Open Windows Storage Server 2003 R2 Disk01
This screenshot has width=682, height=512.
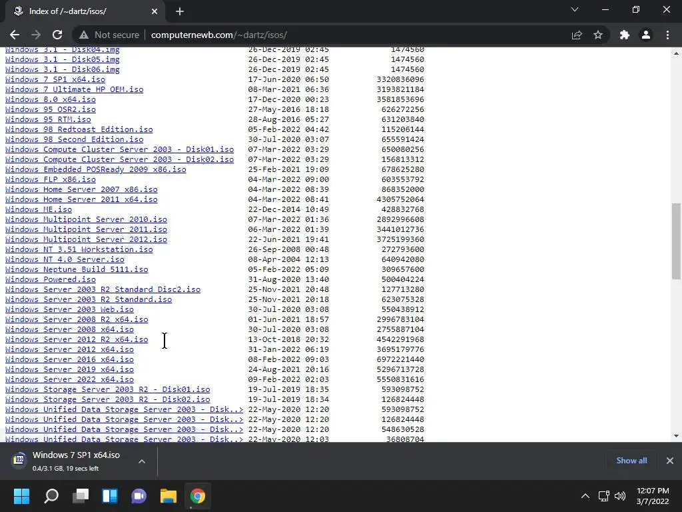click(107, 389)
